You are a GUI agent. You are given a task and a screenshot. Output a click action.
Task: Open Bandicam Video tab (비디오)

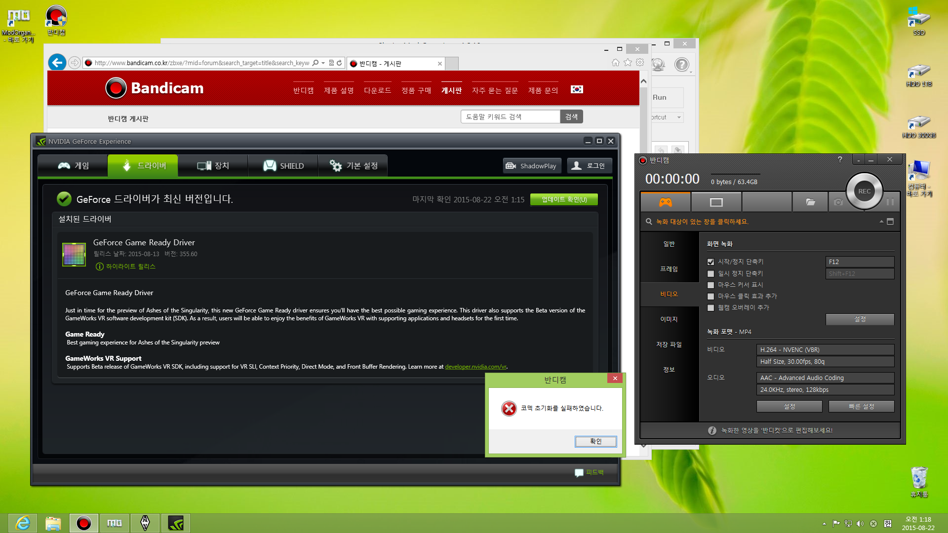pos(669,294)
